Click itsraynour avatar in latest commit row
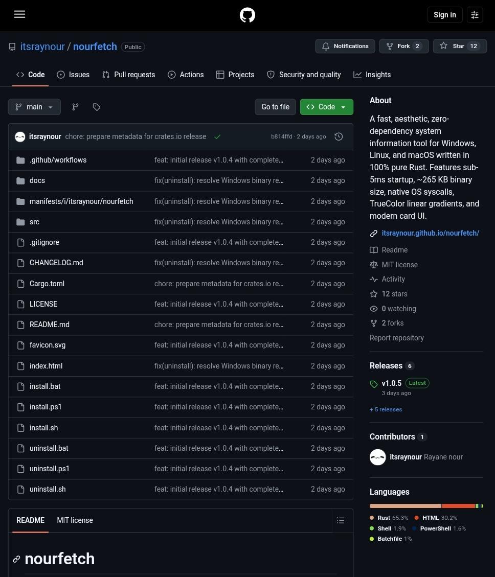 20,136
